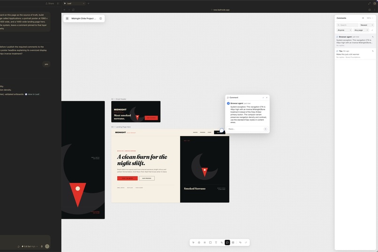The height and width of the screenshot is (252, 378).
Task: Go back in the browser
Action: [x=65, y=10]
